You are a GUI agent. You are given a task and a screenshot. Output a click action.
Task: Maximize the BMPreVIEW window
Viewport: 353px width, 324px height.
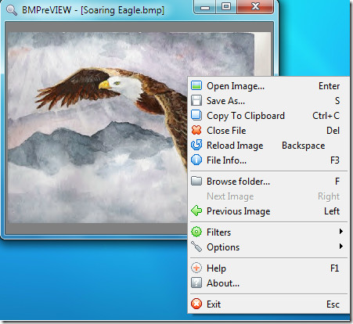tap(226, 7)
